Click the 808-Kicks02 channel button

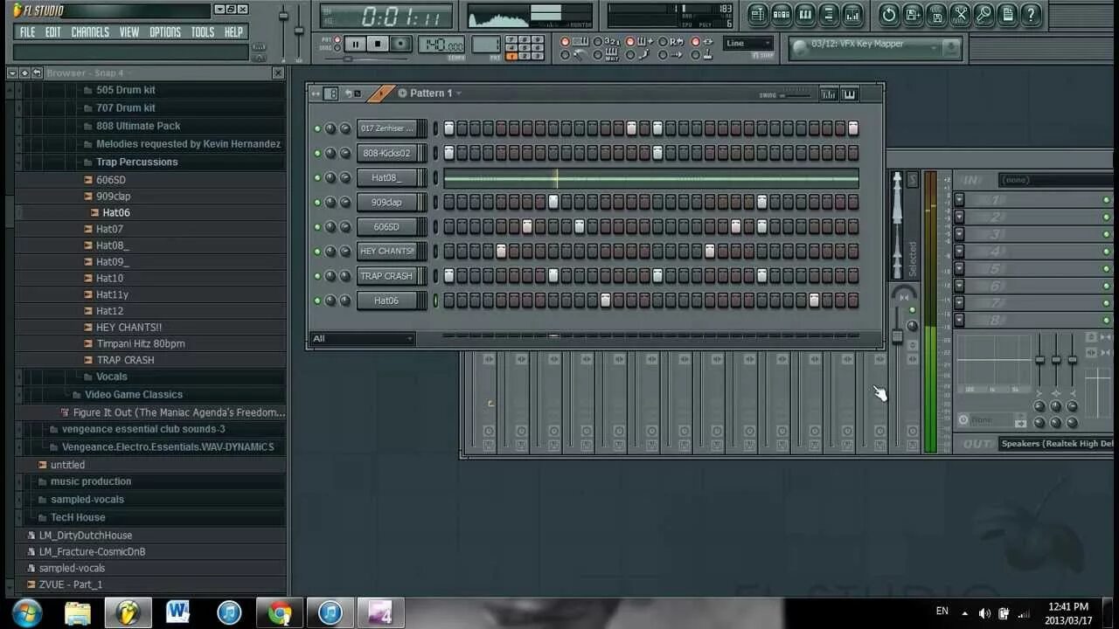point(386,153)
